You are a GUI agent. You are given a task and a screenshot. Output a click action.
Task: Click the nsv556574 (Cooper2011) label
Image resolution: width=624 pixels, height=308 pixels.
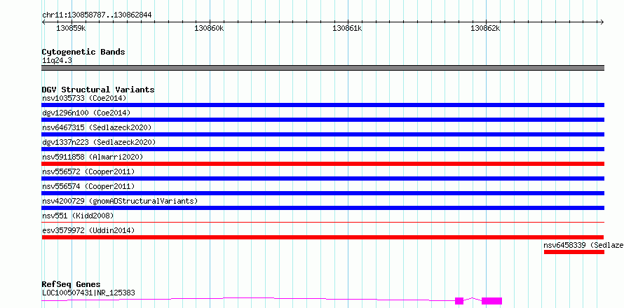[x=88, y=186]
